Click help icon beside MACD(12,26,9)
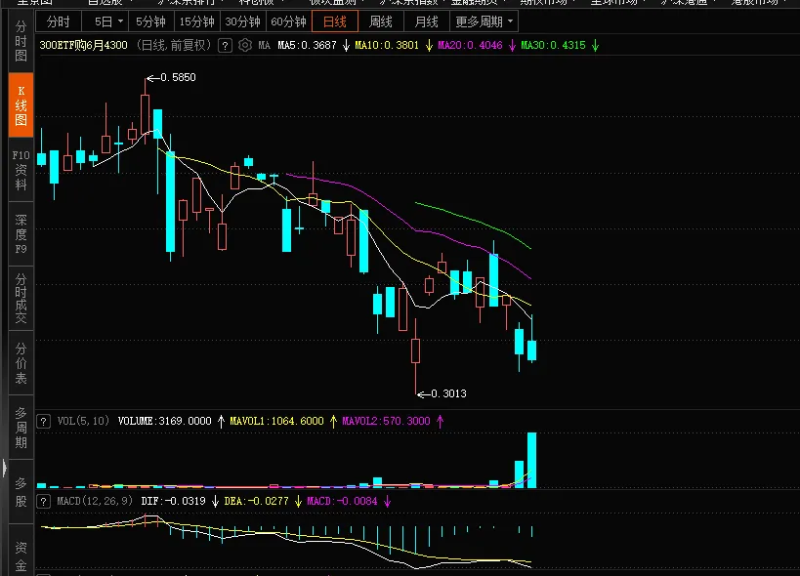 click(43, 502)
